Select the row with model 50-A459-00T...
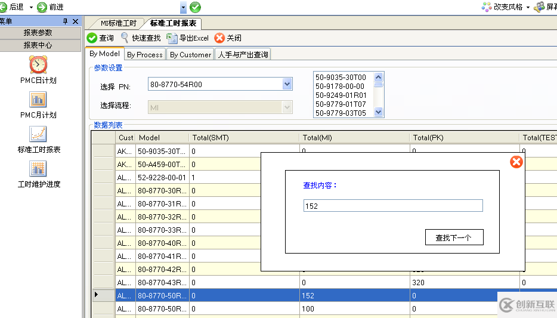557x318 pixels. [162, 165]
